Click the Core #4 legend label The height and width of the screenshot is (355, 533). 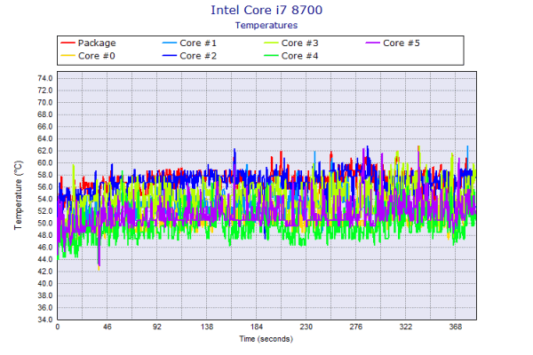[x=299, y=56]
